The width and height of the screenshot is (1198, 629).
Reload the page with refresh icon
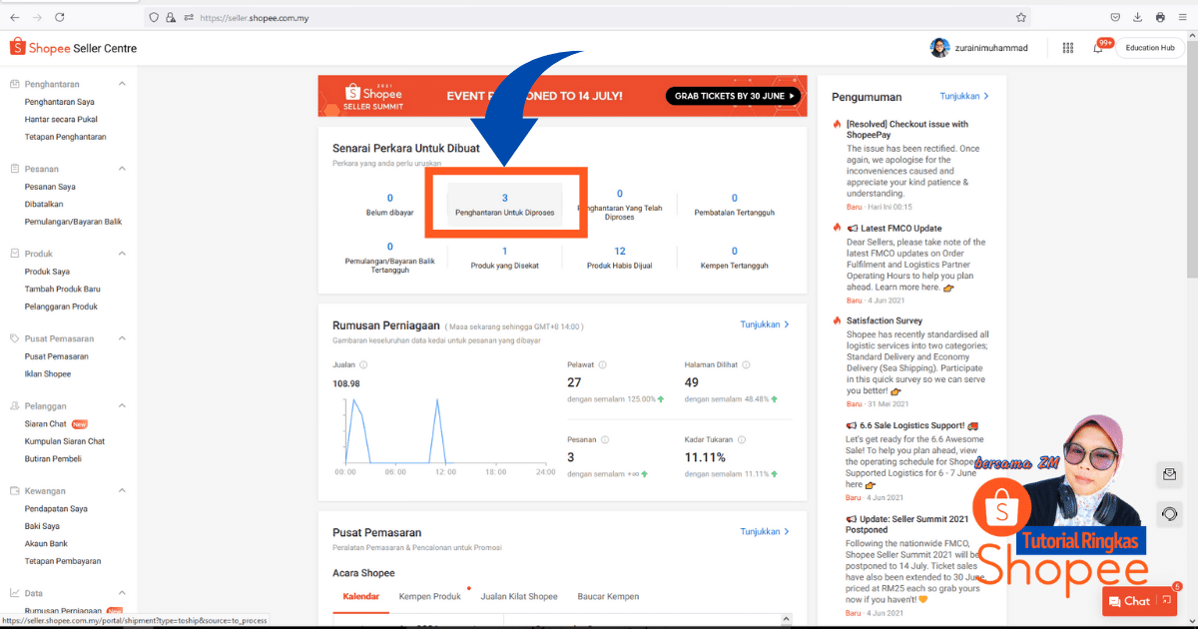(x=60, y=17)
